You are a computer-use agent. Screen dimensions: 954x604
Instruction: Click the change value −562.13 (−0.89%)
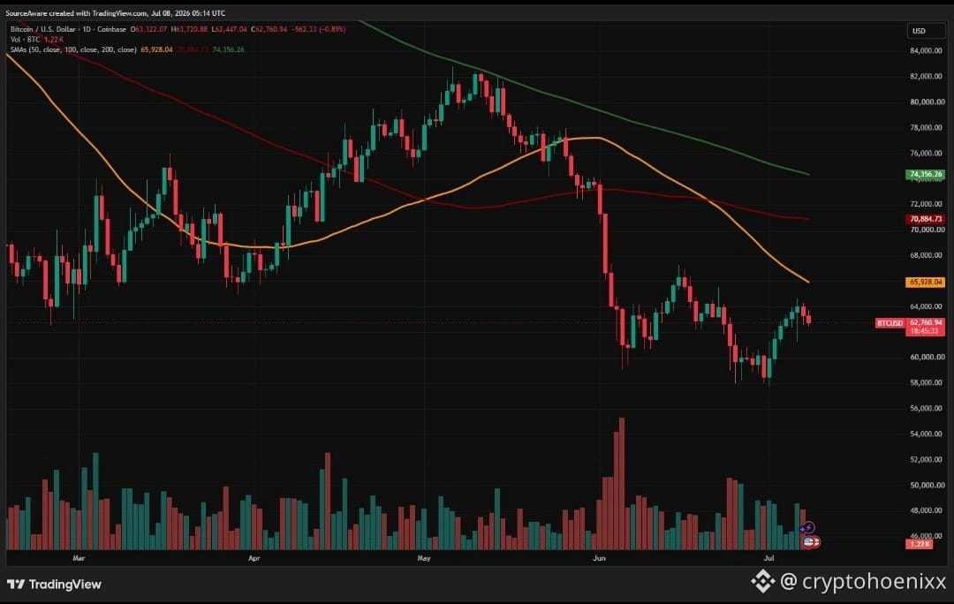[318, 29]
